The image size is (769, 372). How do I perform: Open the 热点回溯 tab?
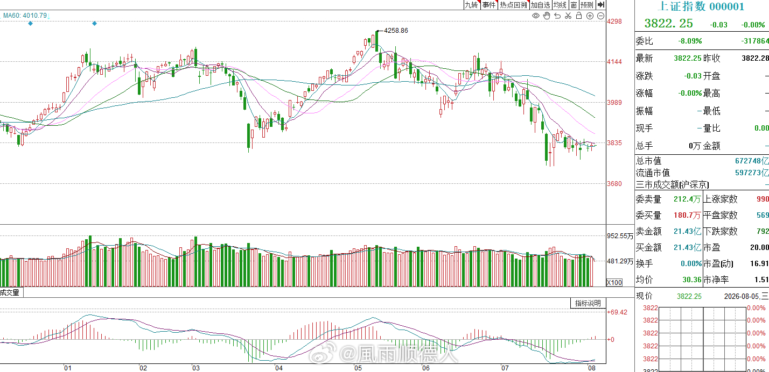pyautogui.click(x=513, y=5)
